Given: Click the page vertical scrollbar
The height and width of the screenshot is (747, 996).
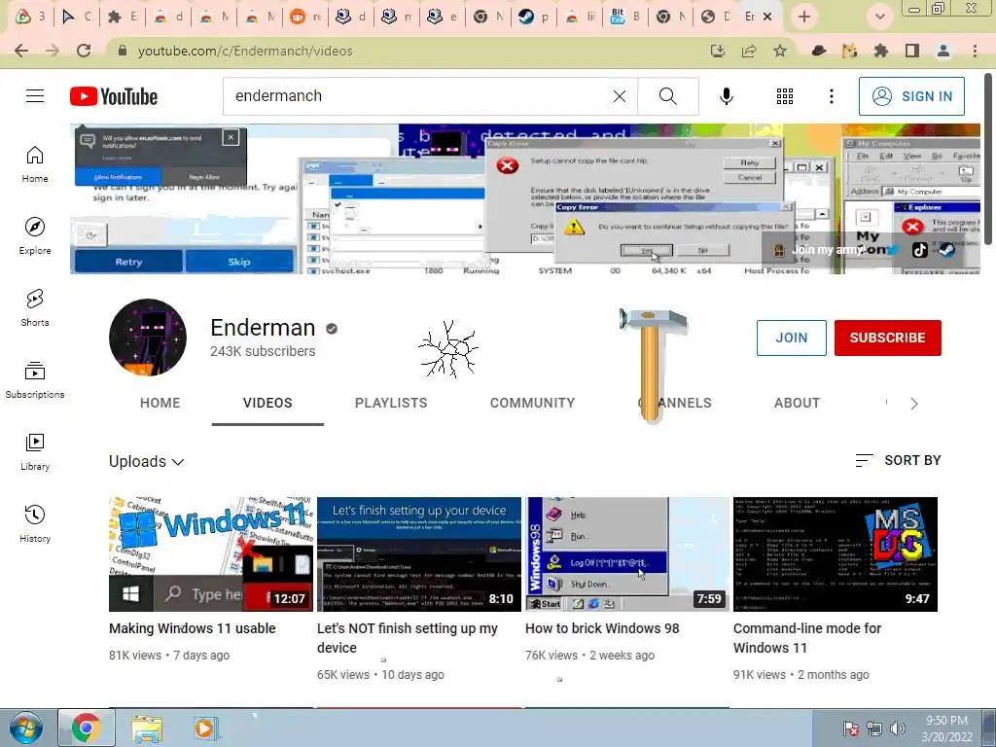Looking at the screenshot, I should coord(988,159).
